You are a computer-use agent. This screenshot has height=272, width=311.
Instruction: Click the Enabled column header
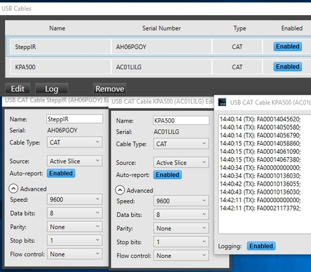pyautogui.click(x=292, y=28)
